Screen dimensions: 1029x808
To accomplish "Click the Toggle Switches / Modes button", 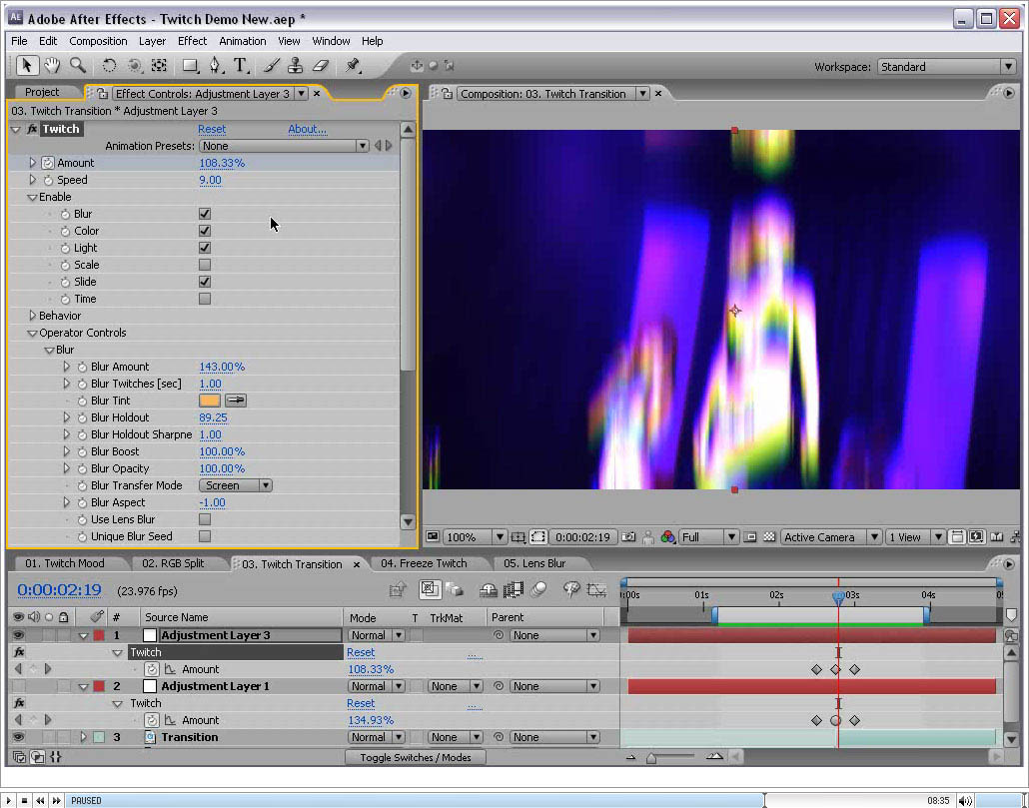I will click(x=415, y=757).
